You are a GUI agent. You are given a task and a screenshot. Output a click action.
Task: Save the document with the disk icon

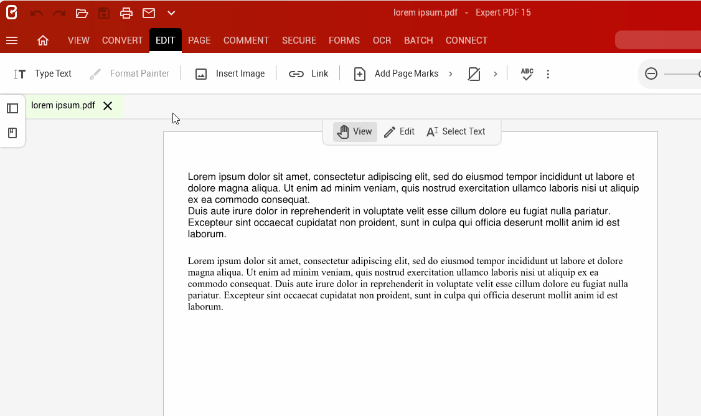click(104, 13)
